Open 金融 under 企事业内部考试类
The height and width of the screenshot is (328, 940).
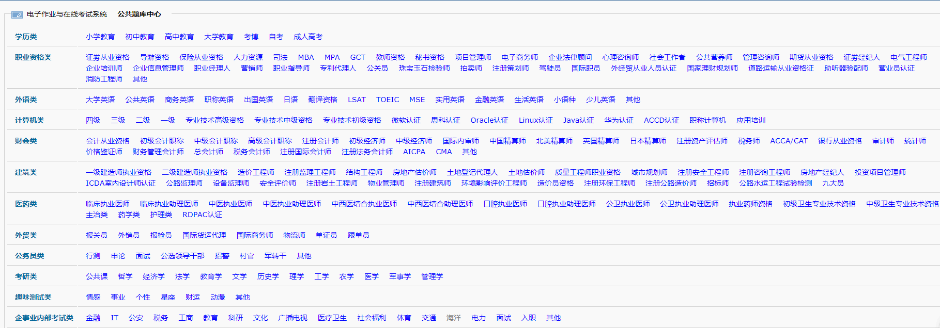(x=93, y=318)
